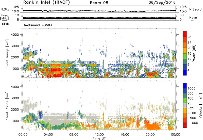The width and height of the screenshot is (203, 140).
Task: Click the '500' label on Velocity colorbar
Action: point(191,94)
